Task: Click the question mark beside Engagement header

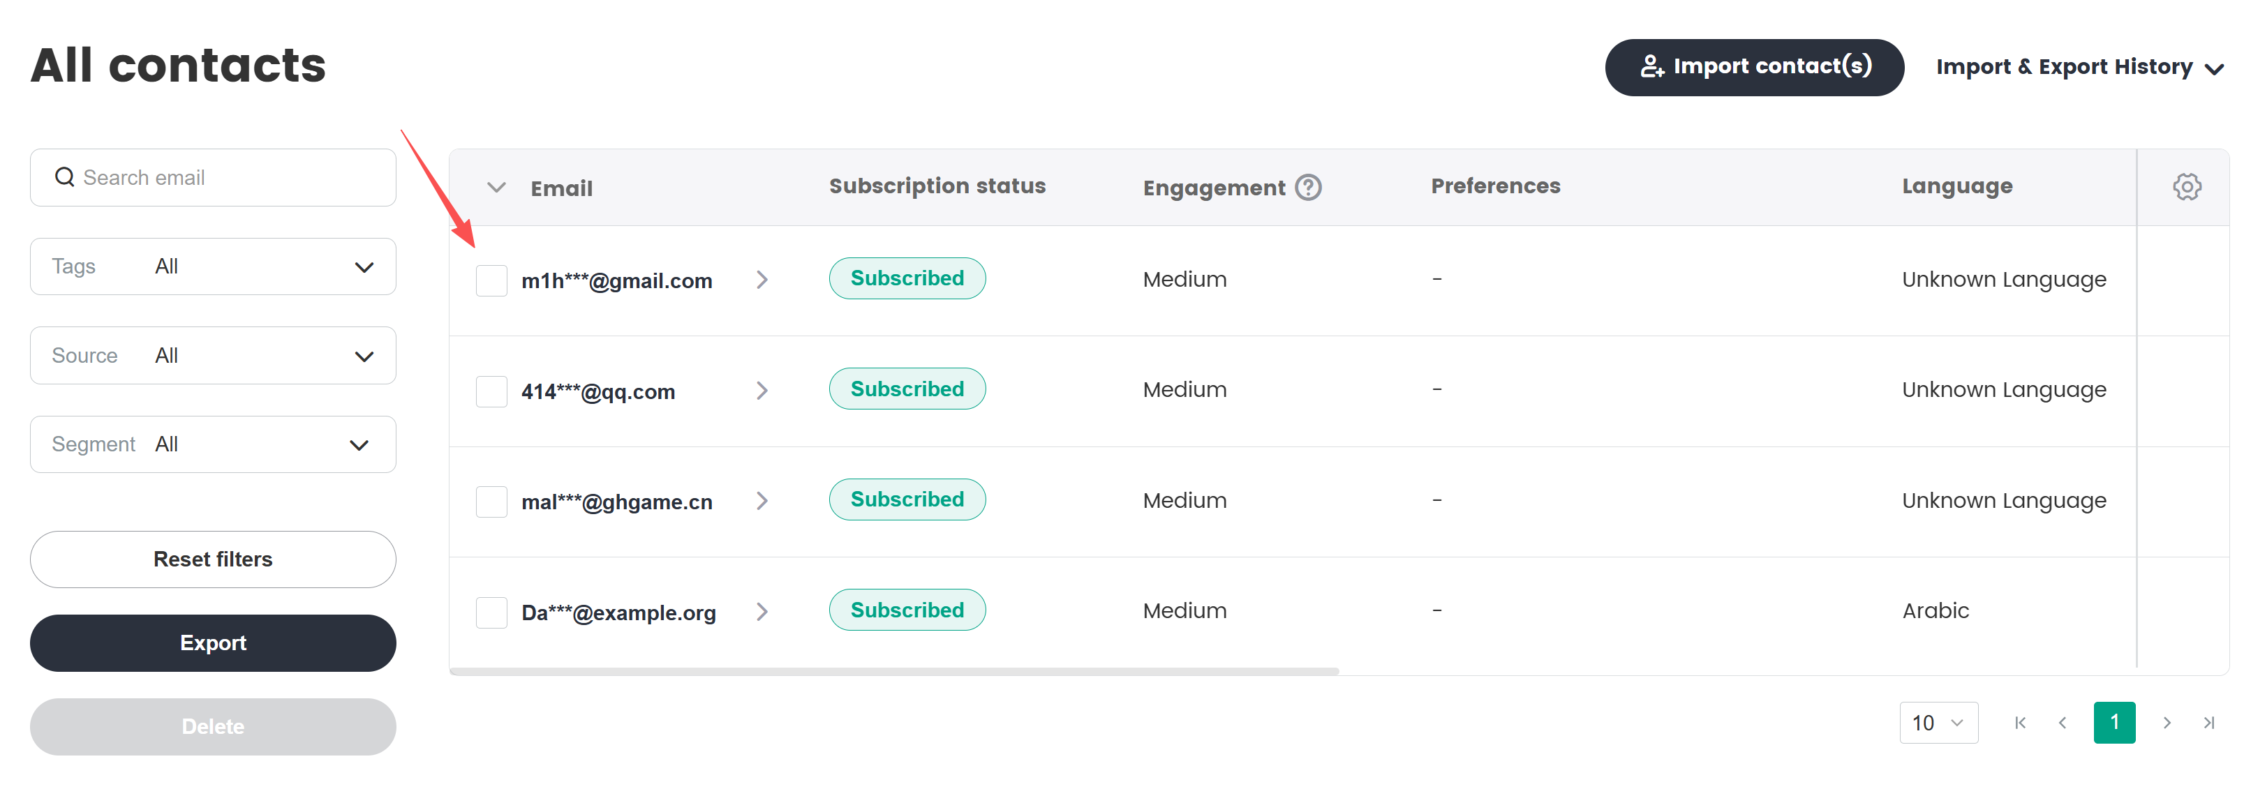Action: pos(1307,187)
